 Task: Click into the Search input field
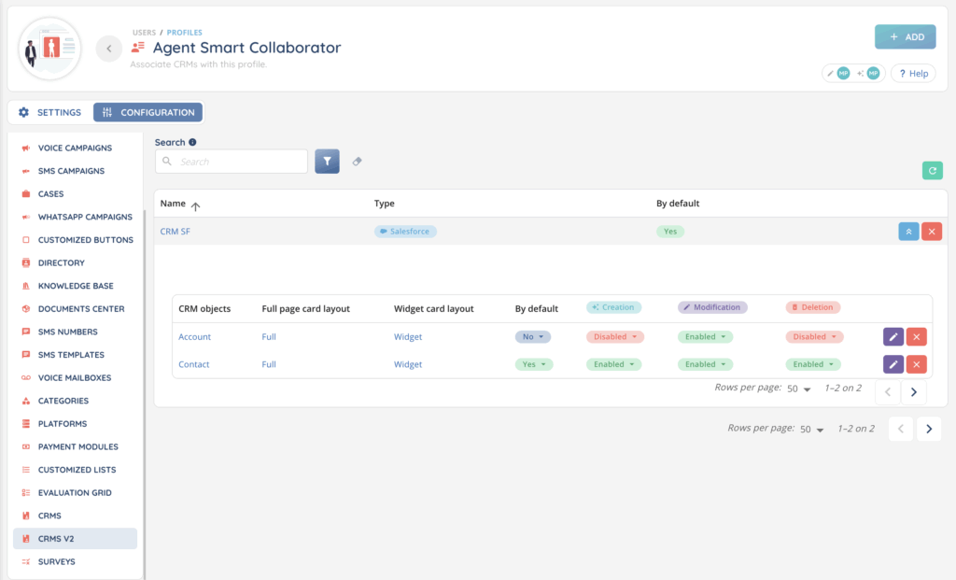[x=239, y=162]
